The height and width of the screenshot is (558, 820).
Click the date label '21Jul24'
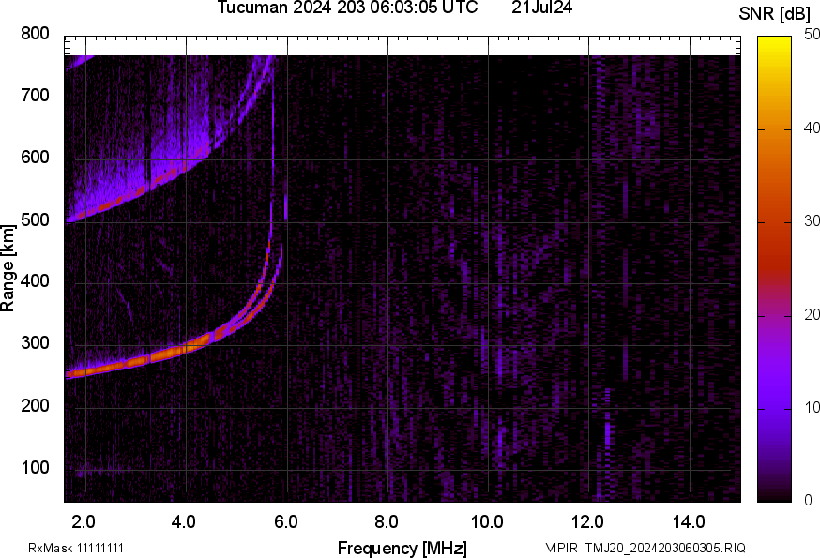click(x=541, y=8)
